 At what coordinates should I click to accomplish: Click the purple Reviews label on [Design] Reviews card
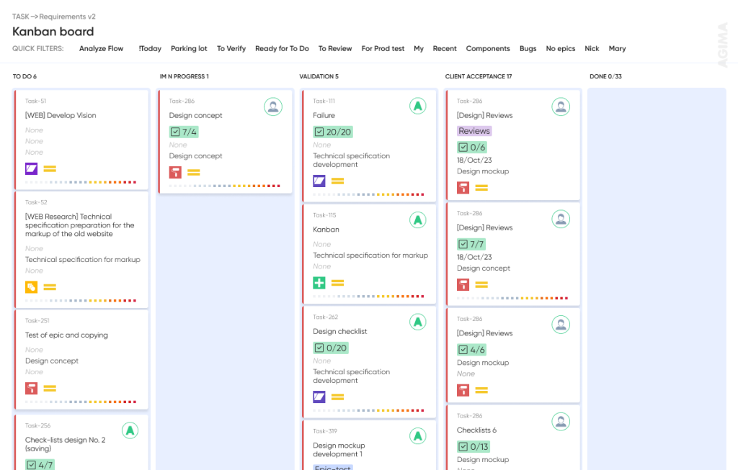coord(474,131)
